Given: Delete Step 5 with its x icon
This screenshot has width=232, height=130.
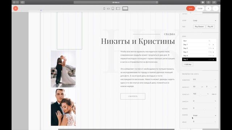Looking at the screenshot, I should [213, 60].
